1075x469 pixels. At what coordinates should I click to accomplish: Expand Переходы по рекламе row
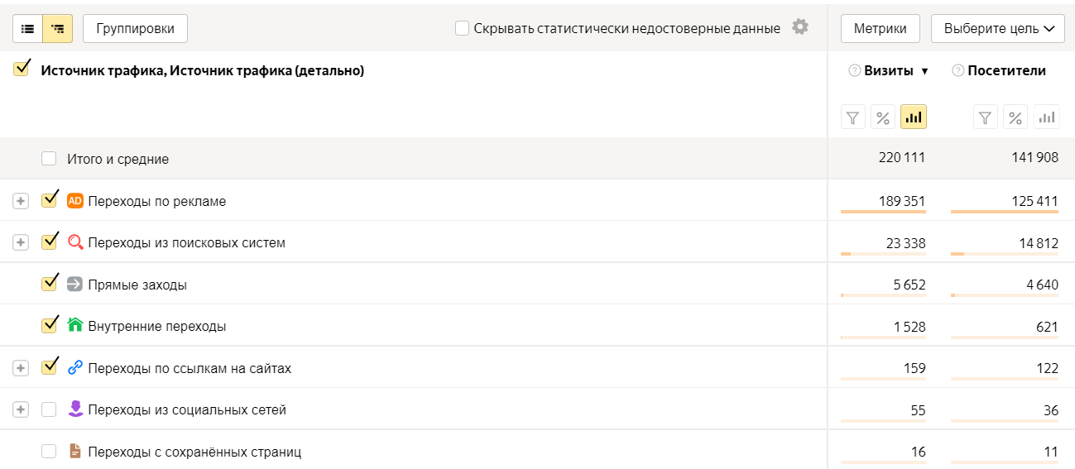point(22,201)
